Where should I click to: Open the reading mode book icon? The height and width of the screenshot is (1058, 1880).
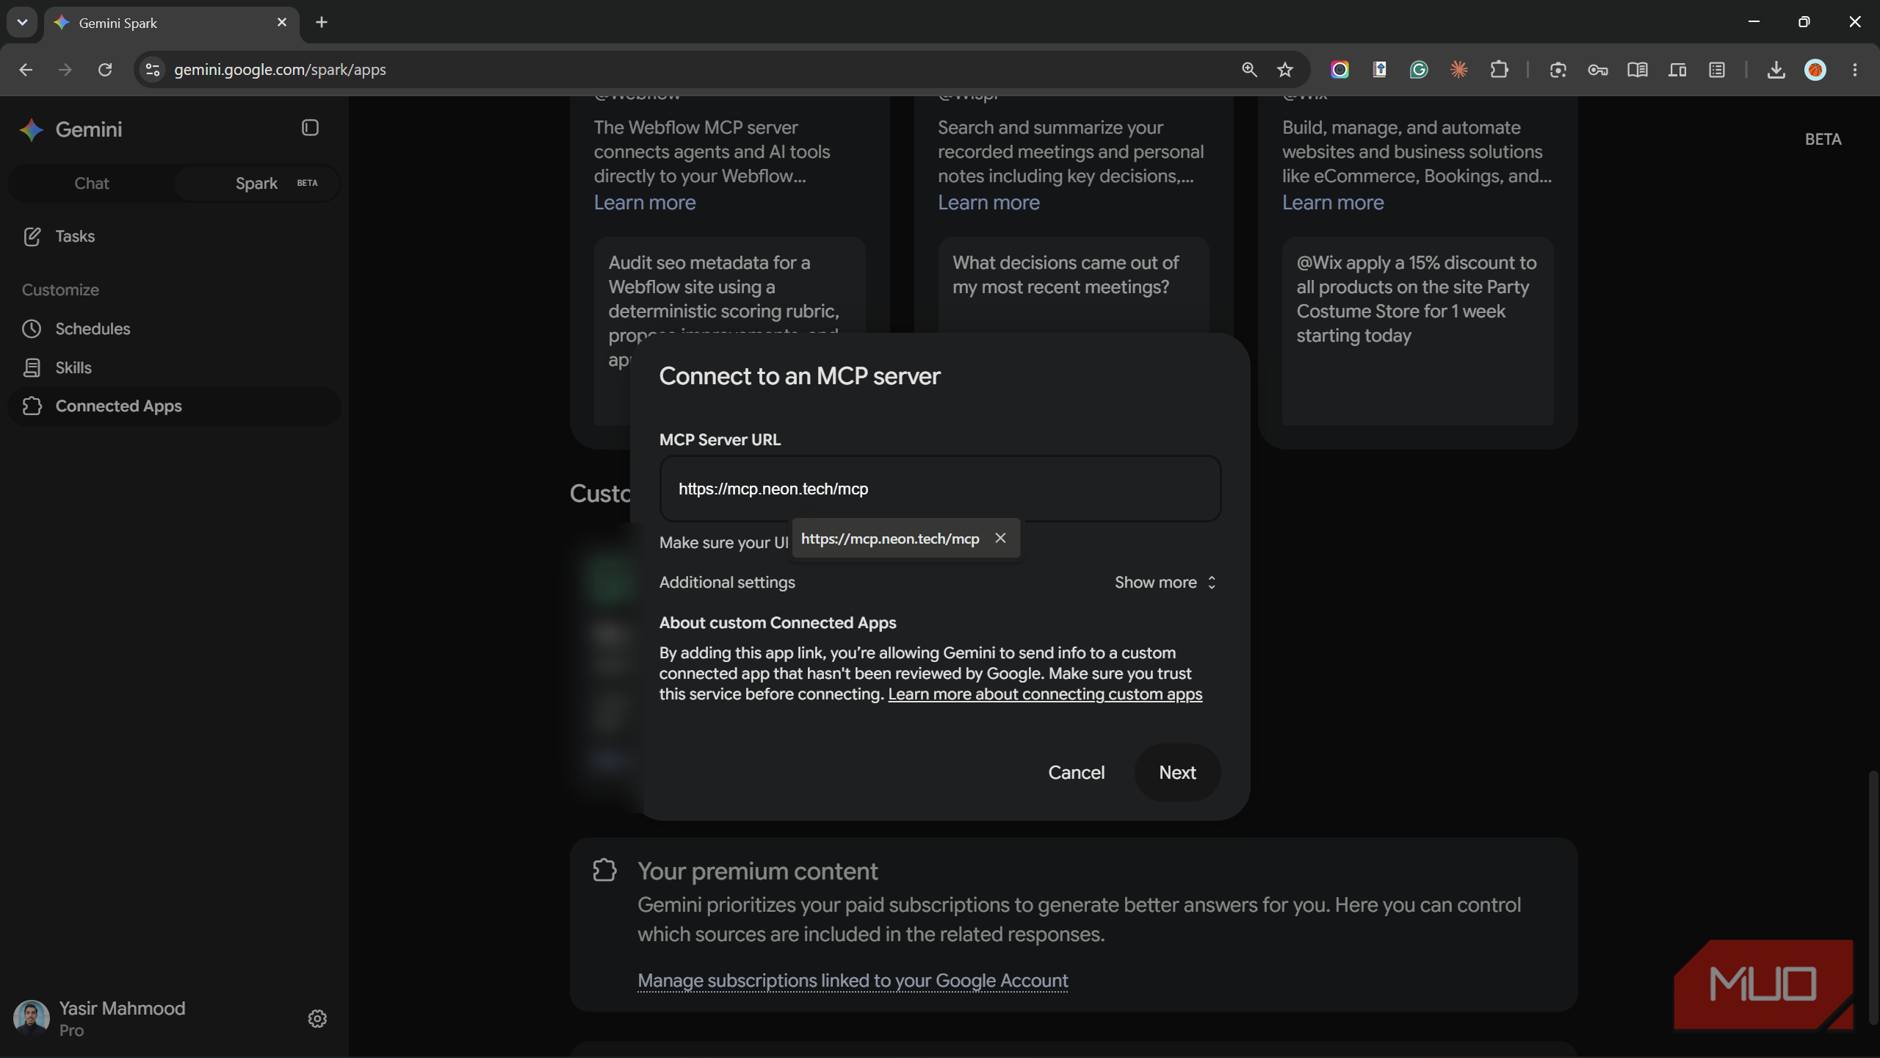(1637, 70)
